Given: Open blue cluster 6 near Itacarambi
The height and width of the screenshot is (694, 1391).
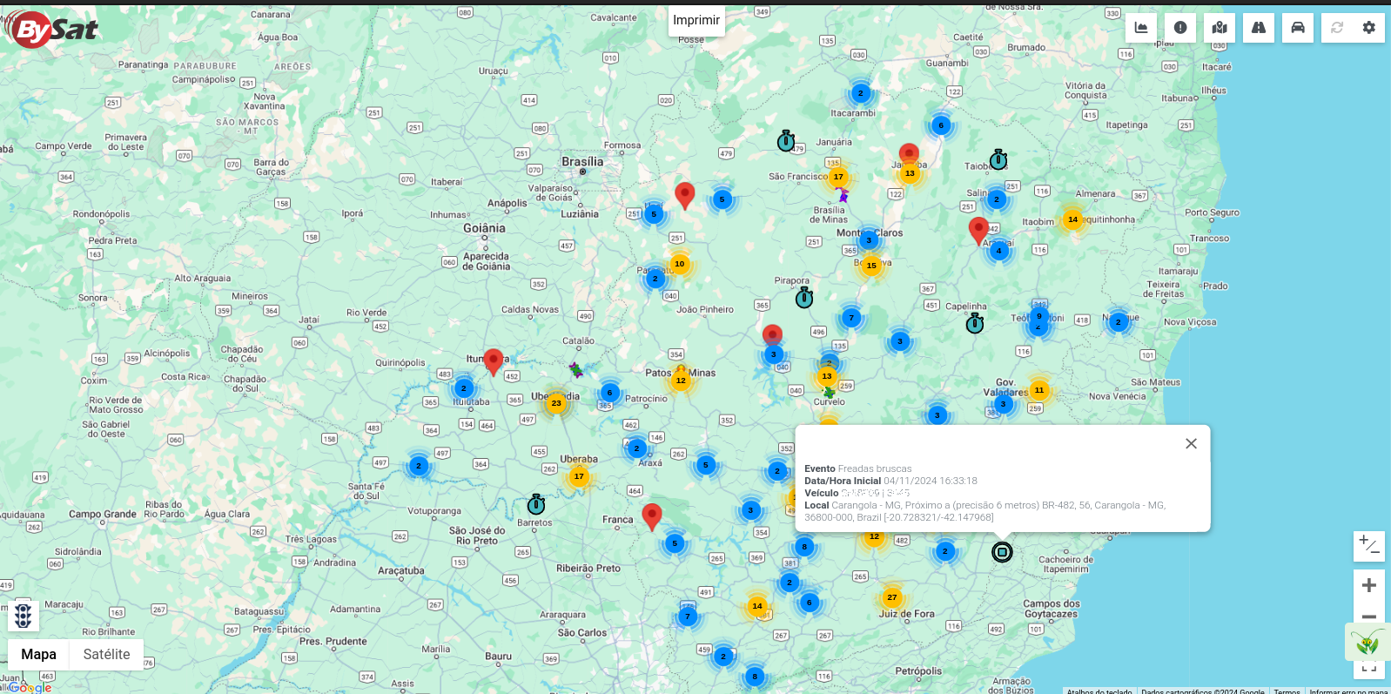Looking at the screenshot, I should coord(941,125).
